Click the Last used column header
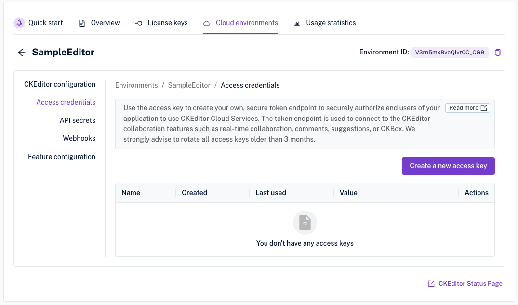Screen dimensions: 518x305 271,193
